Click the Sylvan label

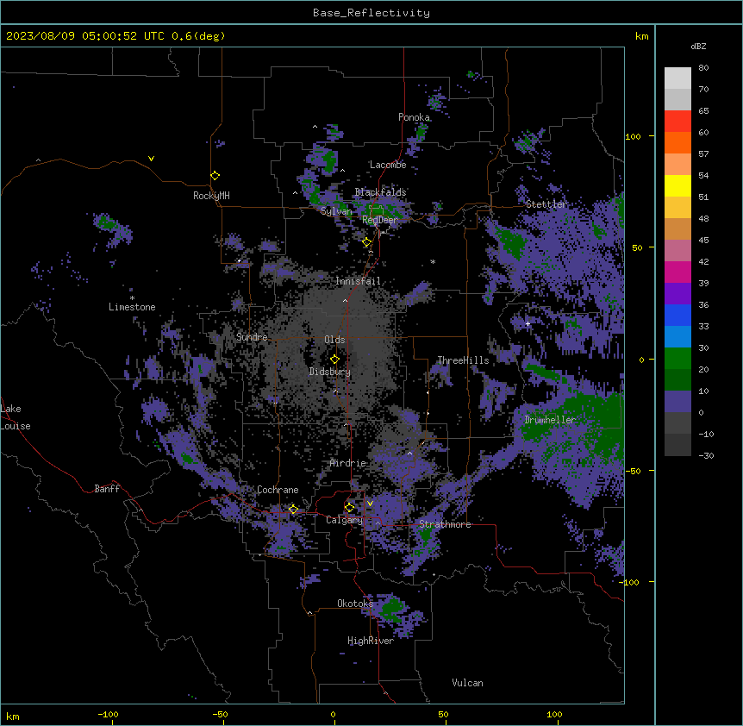[x=336, y=211]
